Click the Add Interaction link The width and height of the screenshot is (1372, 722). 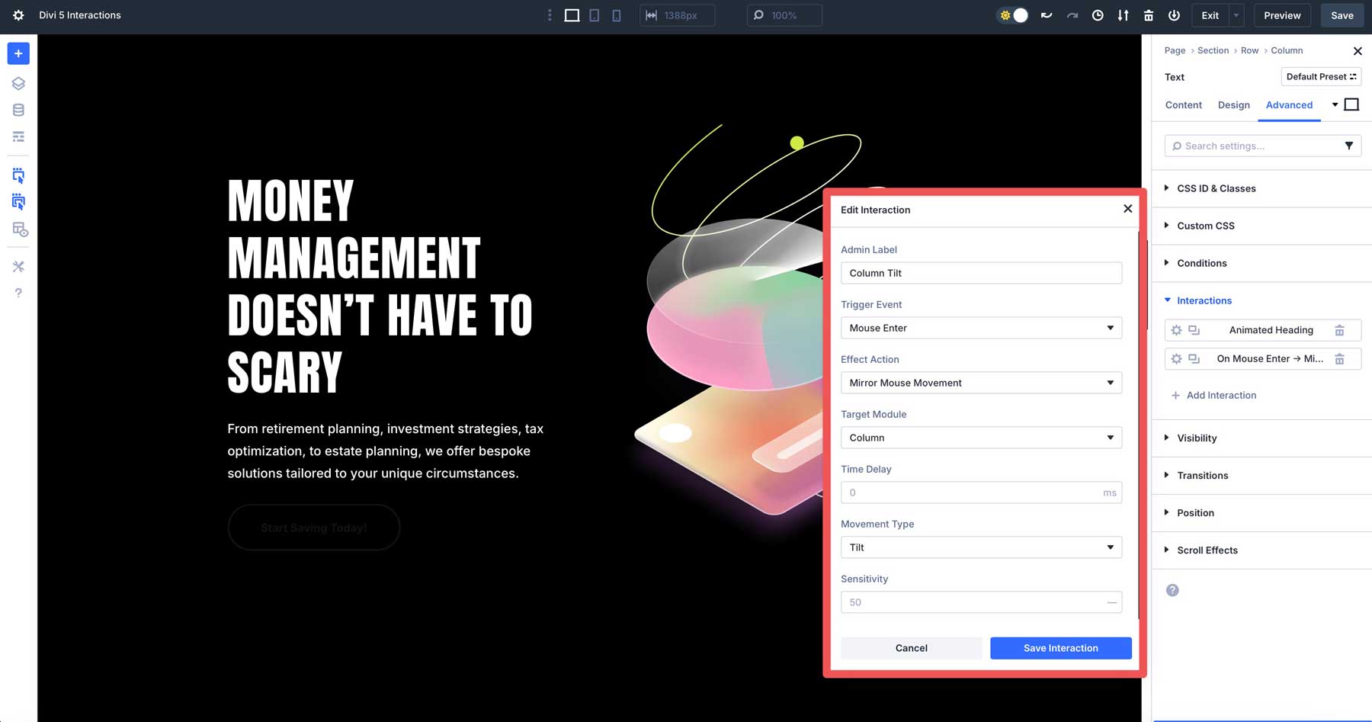click(1214, 395)
